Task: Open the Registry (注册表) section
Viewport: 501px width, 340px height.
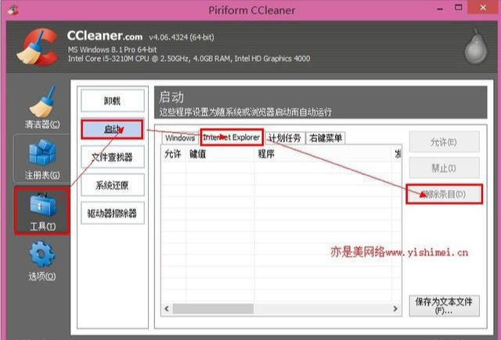Action: 41,159
